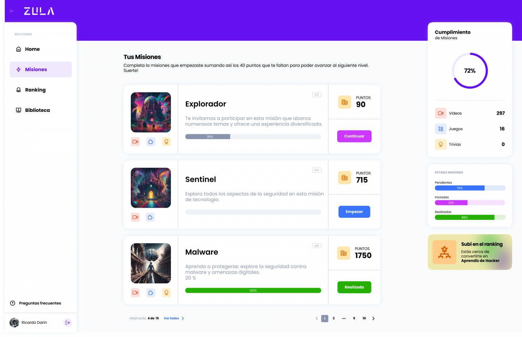Click the Trivias lightbulb icon in Cumplimiento panel
The height and width of the screenshot is (337, 522).
click(441, 145)
